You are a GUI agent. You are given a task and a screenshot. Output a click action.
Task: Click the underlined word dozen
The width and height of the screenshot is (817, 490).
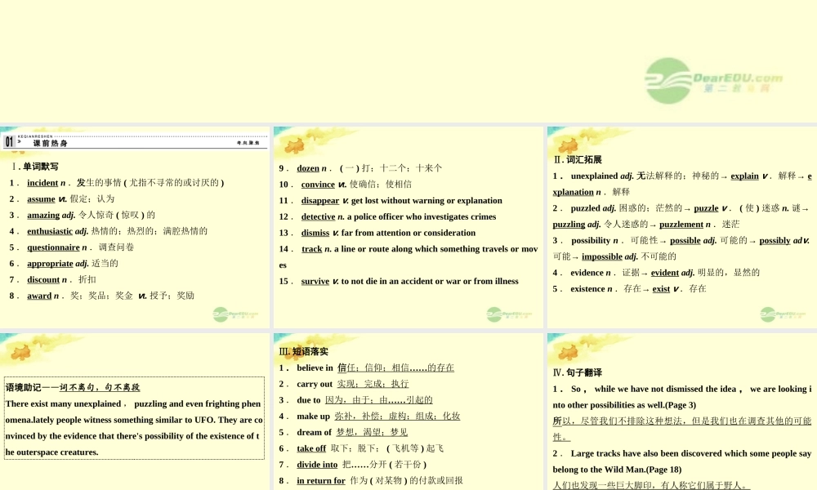tap(308, 168)
